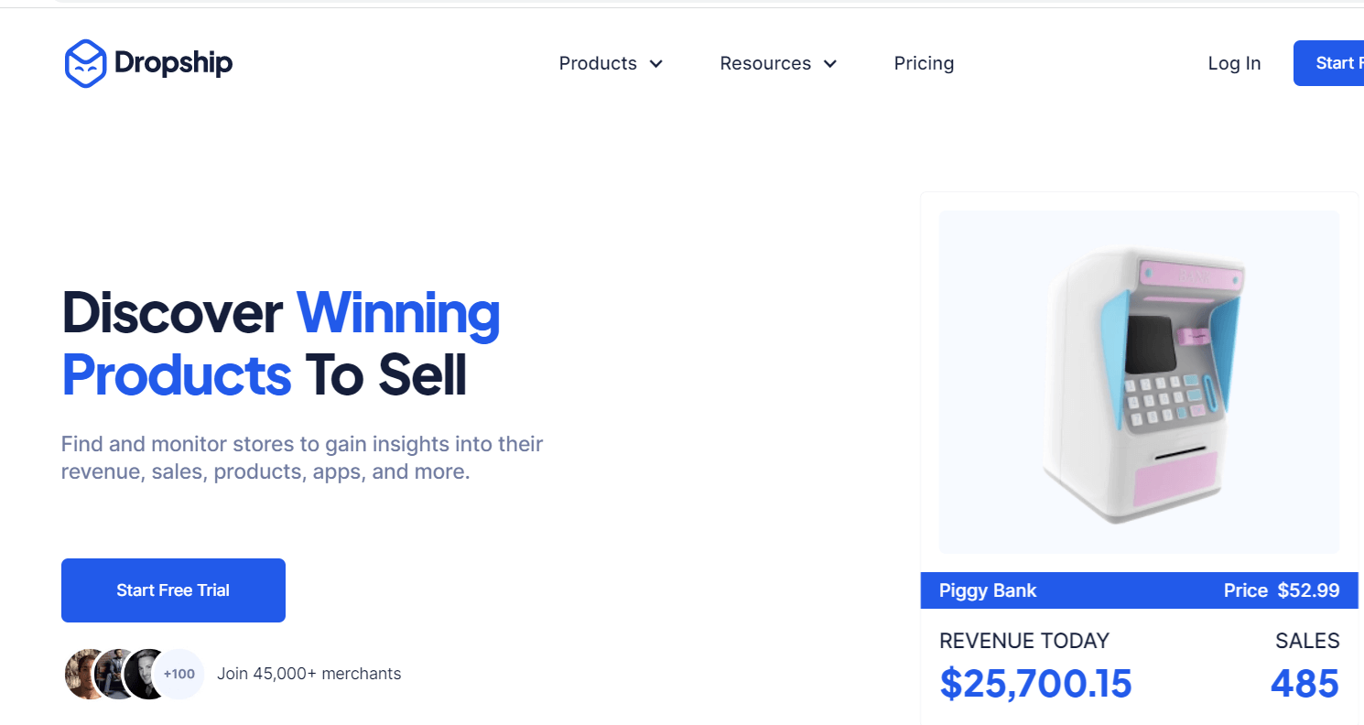1364x725 pixels.
Task: Open the Products dropdown menu
Action: 597,63
